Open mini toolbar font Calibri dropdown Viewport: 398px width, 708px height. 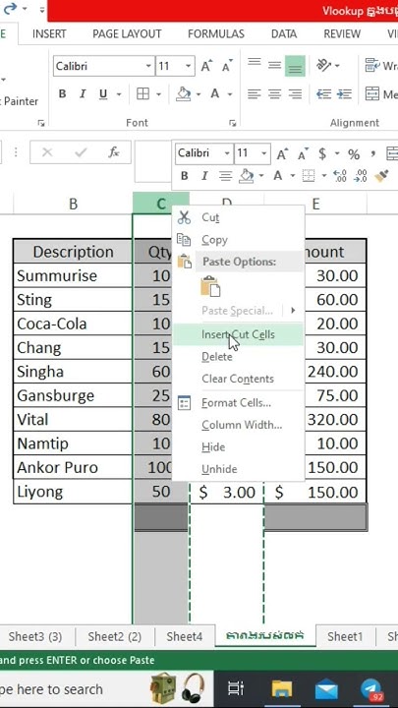click(x=227, y=153)
